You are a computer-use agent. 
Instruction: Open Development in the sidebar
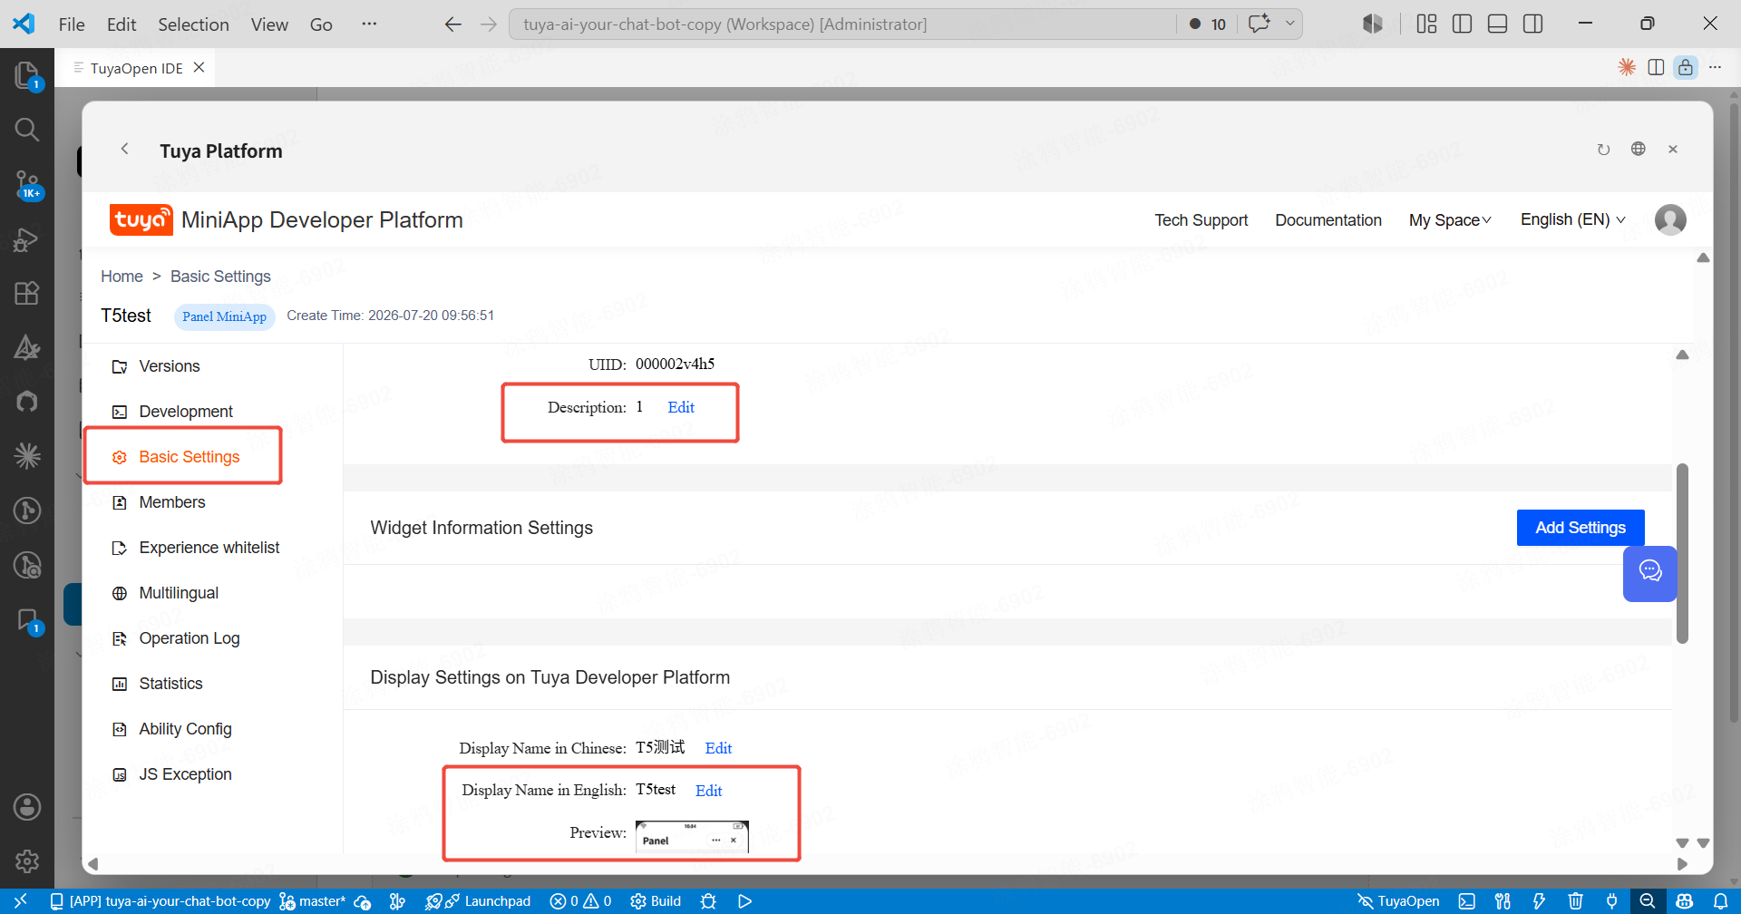186,412
